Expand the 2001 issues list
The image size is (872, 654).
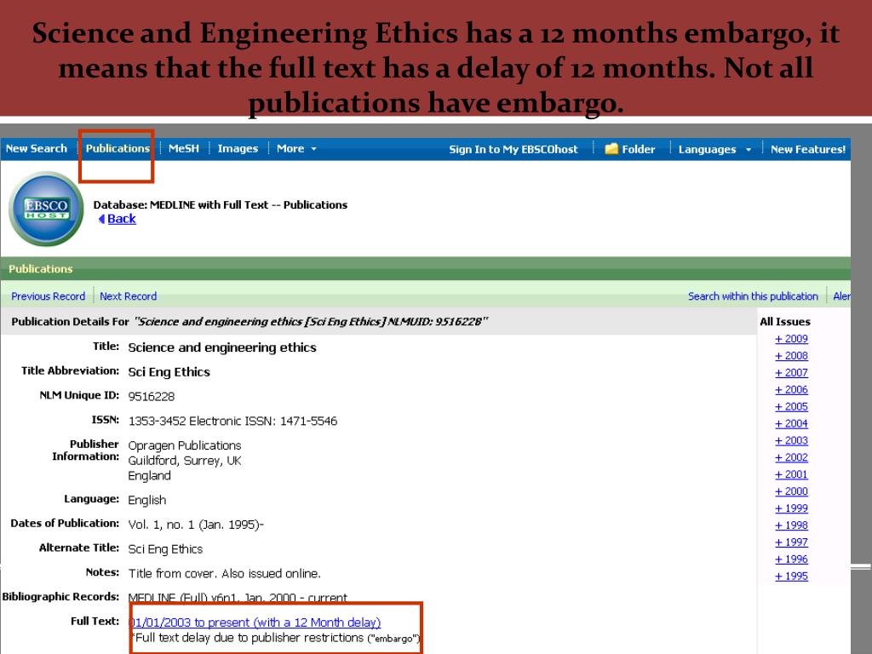tap(791, 474)
